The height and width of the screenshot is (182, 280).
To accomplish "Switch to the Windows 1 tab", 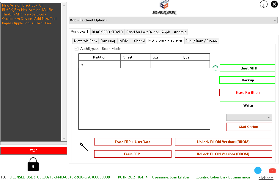I will click(x=79, y=31).
